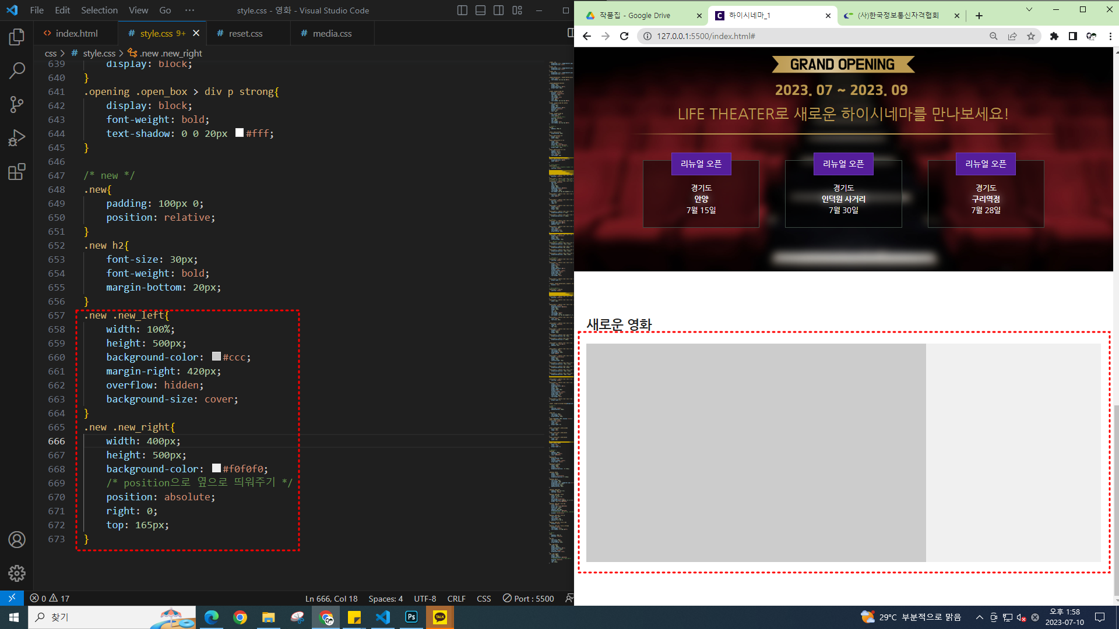Image resolution: width=1119 pixels, height=629 pixels.
Task: Show hidden system tray icons
Action: 979,617
